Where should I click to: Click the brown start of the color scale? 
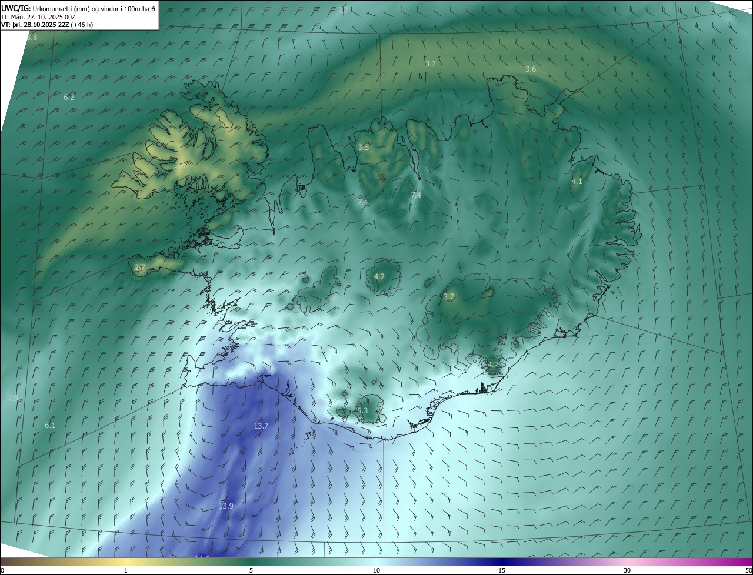[x=12, y=561]
